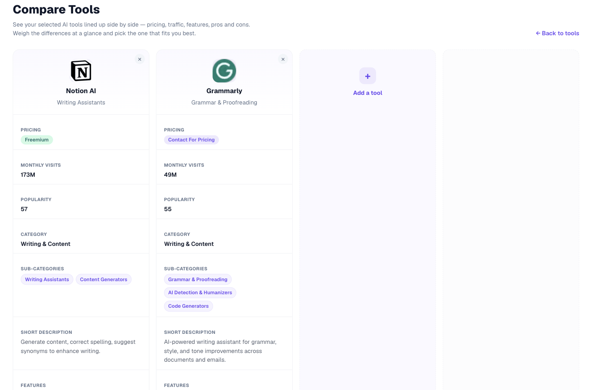Open the Code Generators tag

[188, 306]
